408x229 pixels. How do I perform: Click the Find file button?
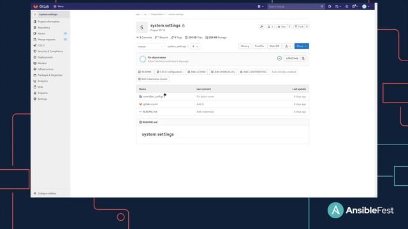(259, 46)
